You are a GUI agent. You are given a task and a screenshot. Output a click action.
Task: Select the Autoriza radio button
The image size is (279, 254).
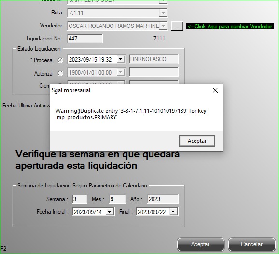click(60, 73)
